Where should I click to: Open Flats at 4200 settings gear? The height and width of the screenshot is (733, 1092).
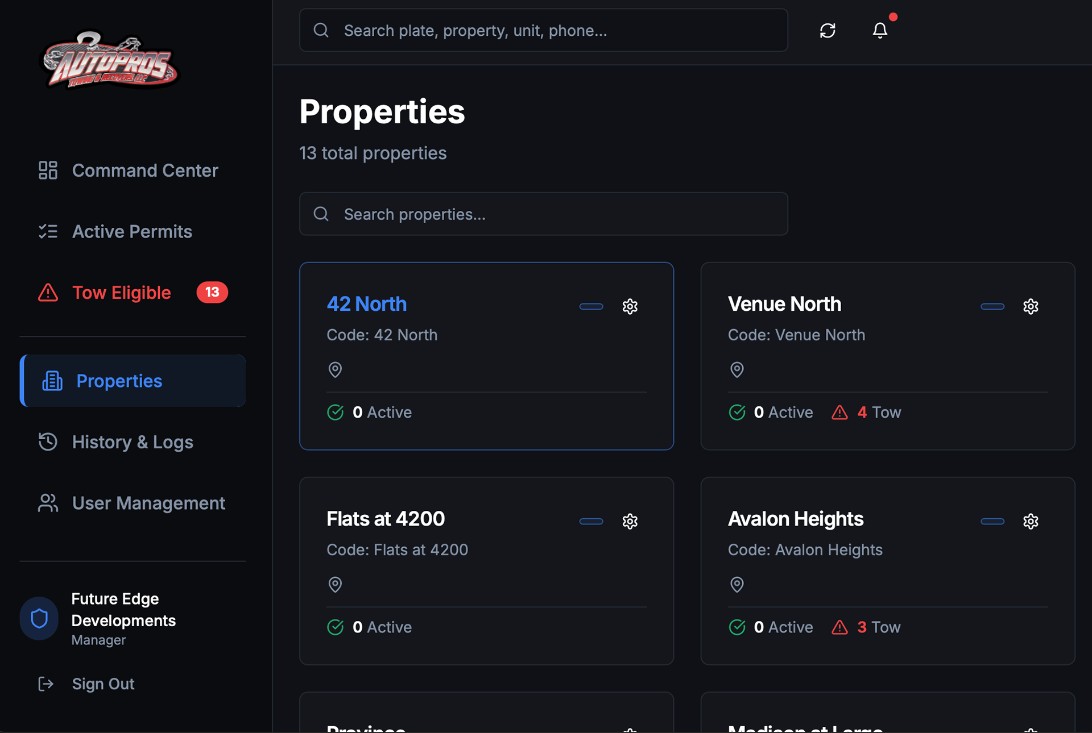[630, 522]
